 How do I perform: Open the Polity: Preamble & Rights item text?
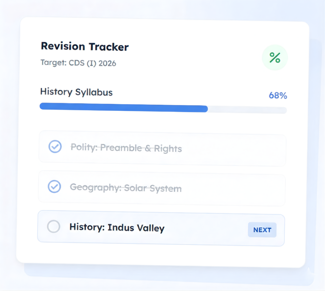point(126,148)
